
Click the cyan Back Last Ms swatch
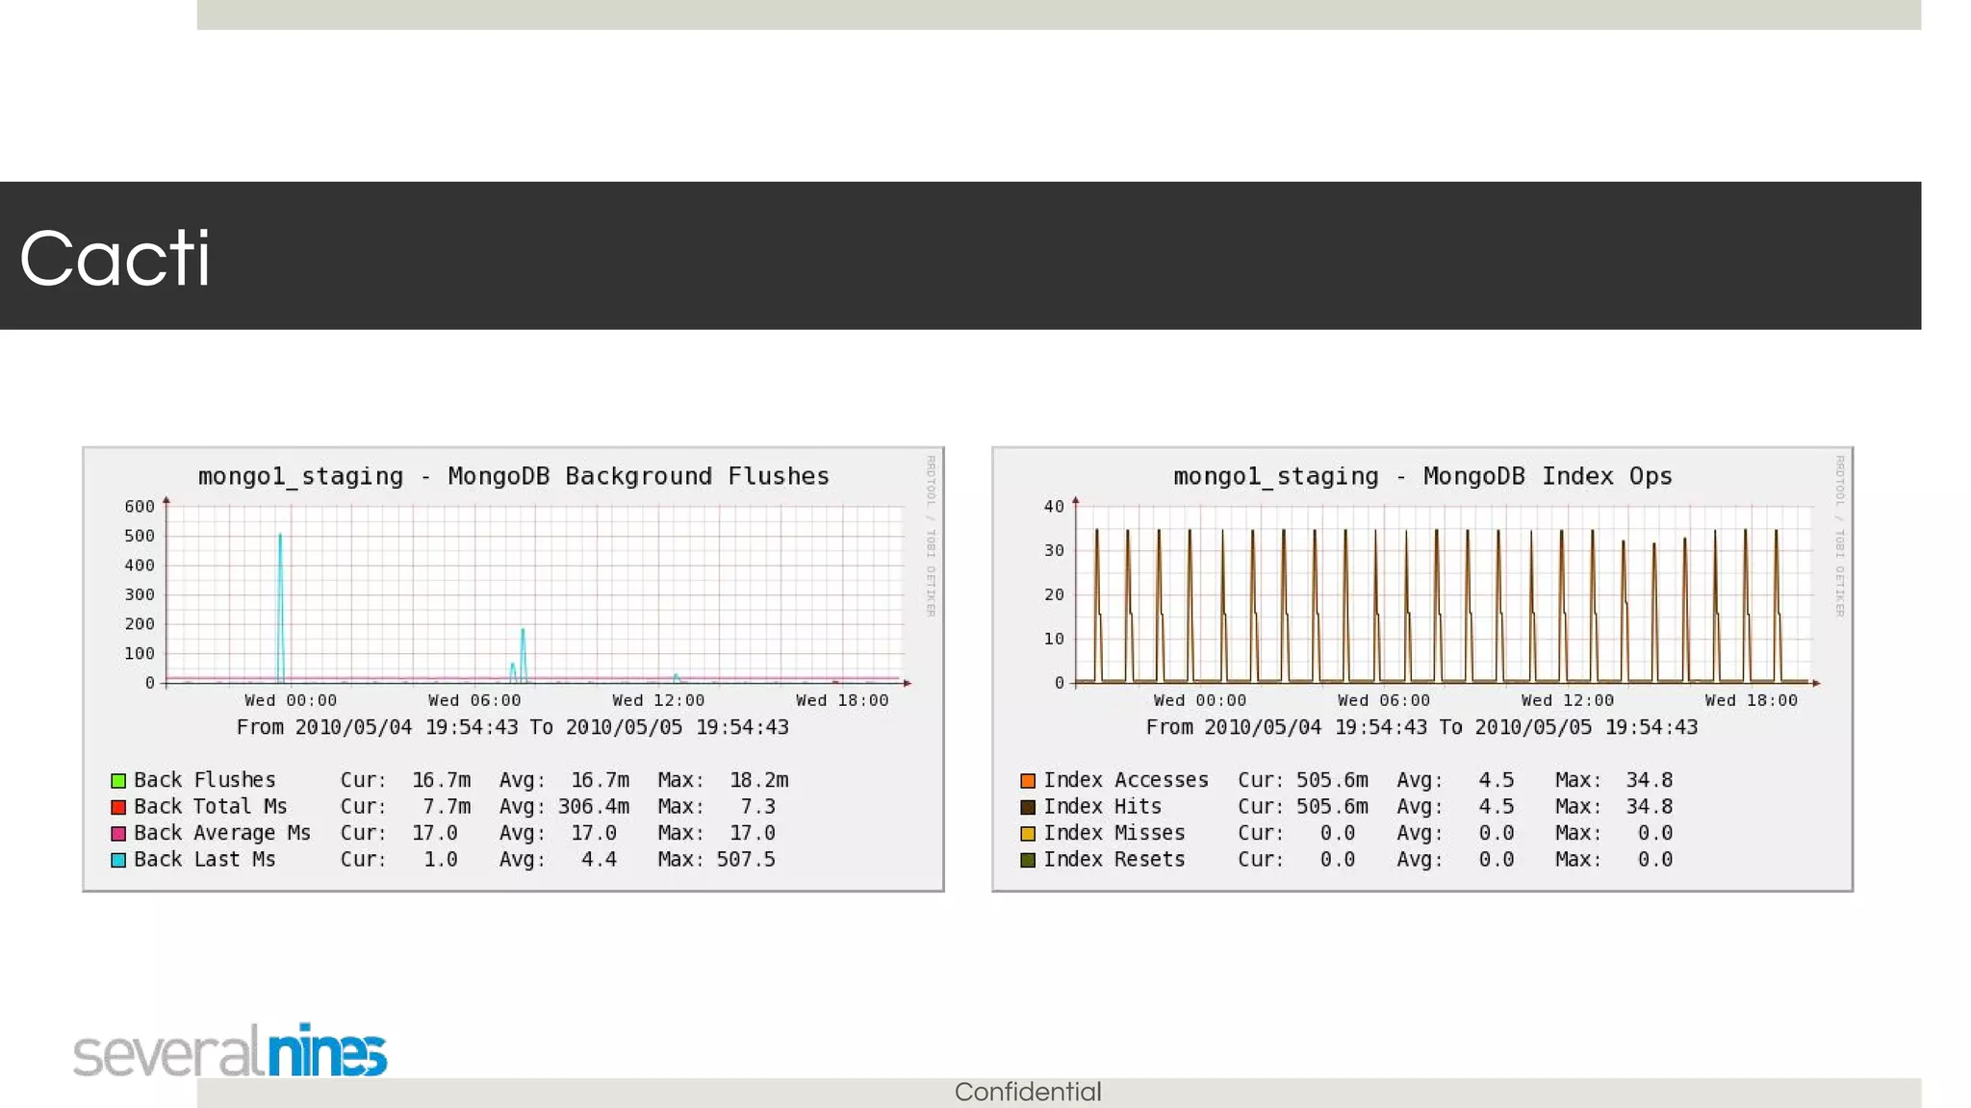(118, 860)
